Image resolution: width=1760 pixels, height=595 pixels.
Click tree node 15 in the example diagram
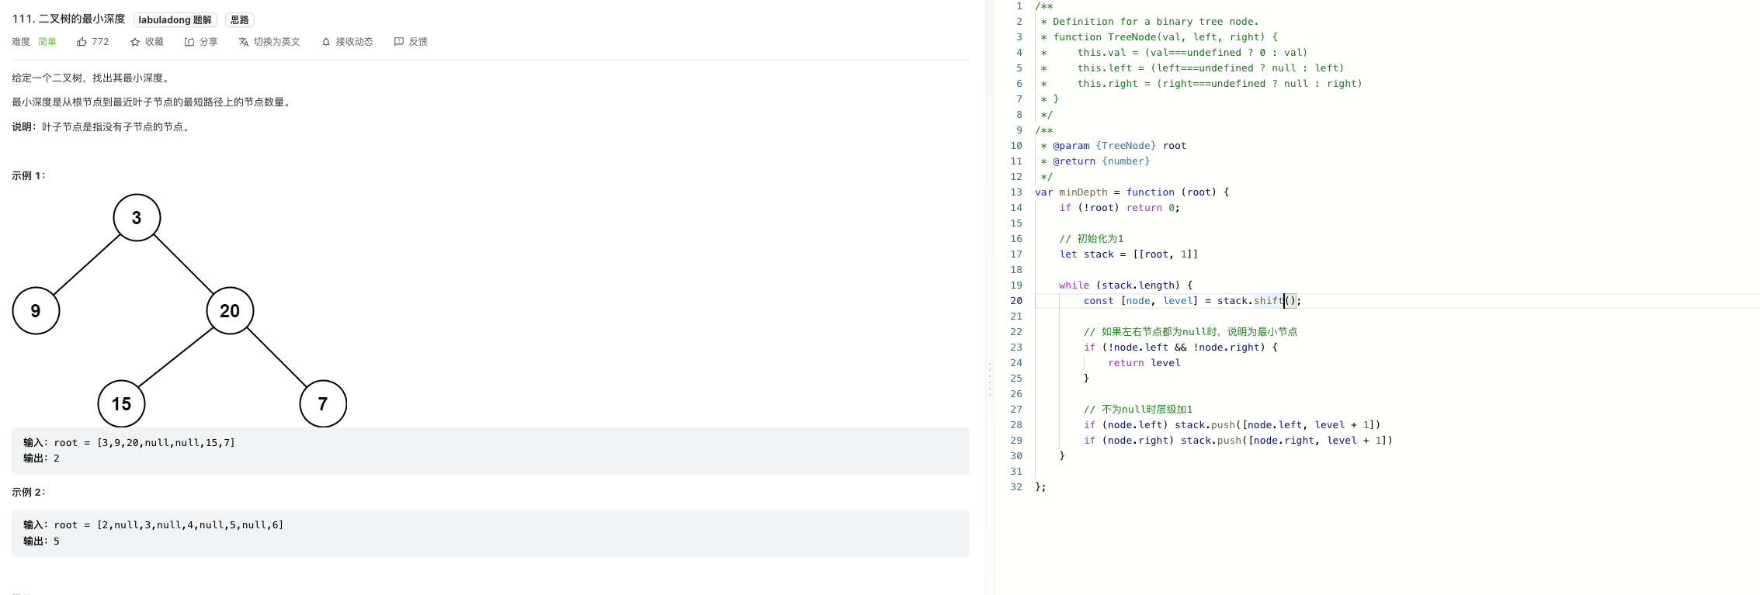click(x=121, y=403)
